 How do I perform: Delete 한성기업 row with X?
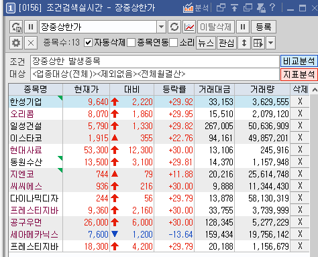(300, 102)
